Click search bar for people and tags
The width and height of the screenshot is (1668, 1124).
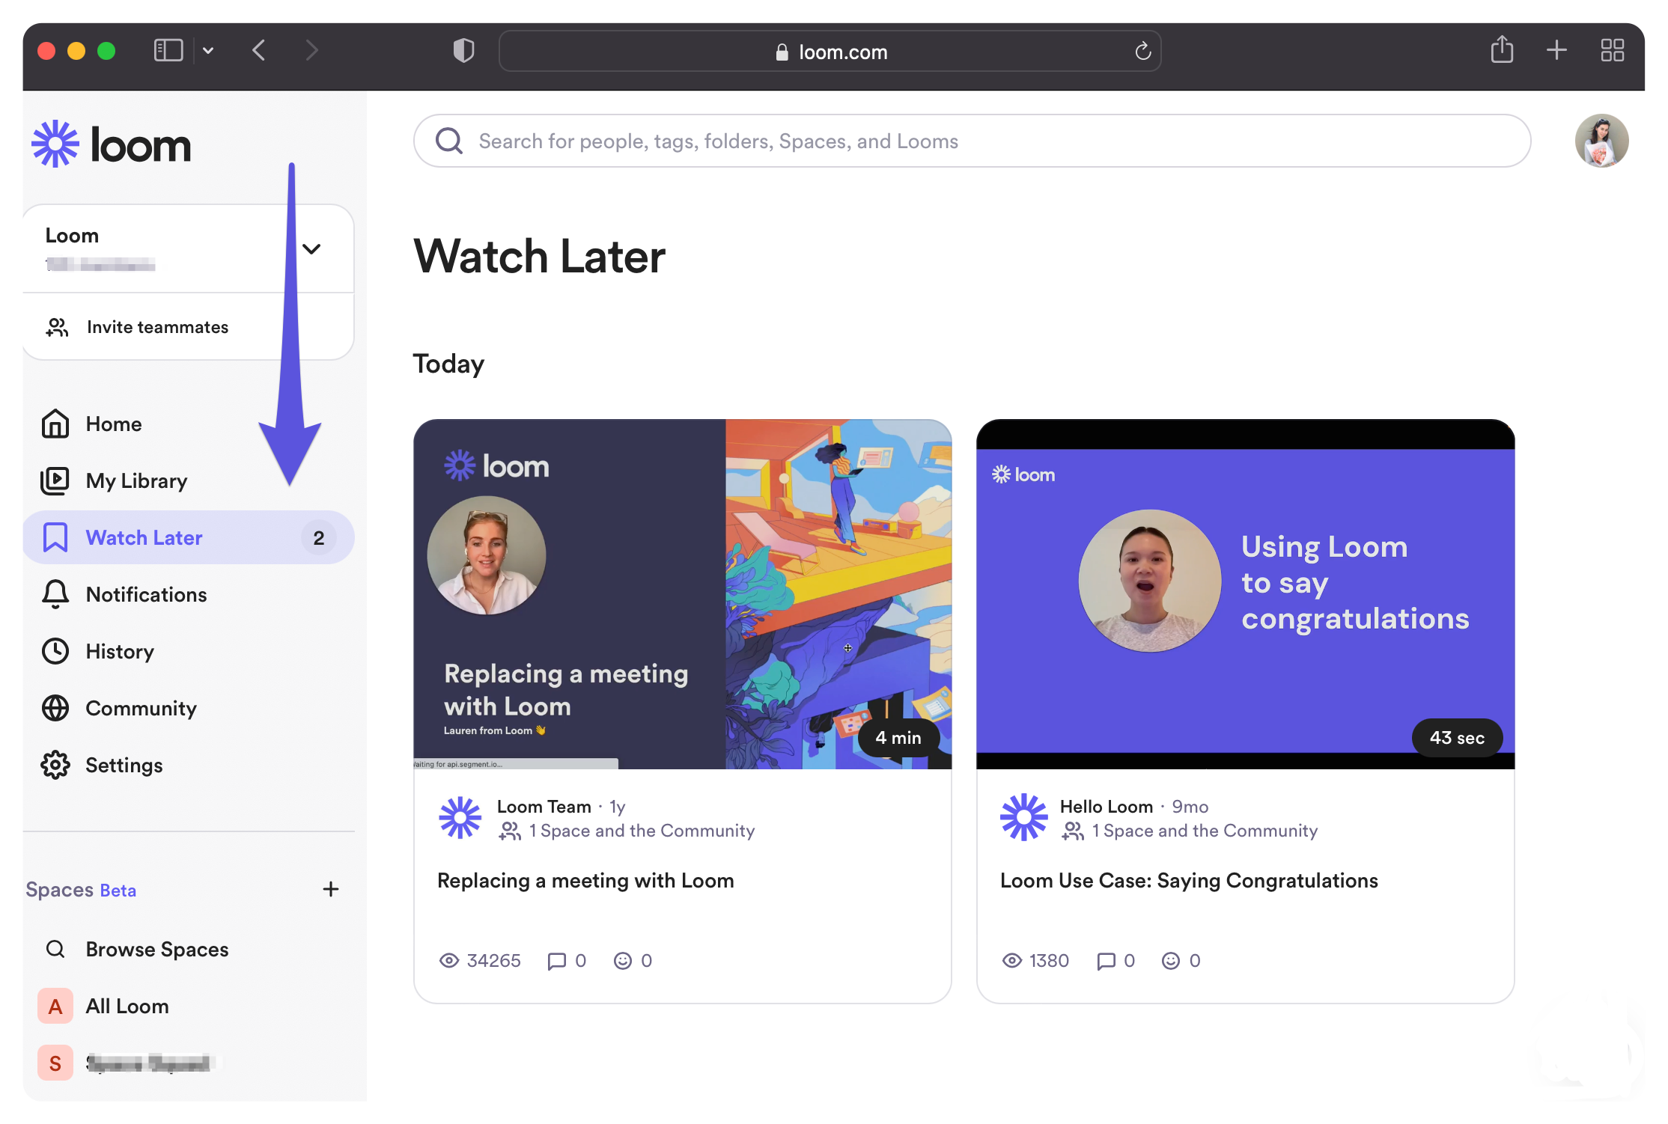(x=972, y=139)
